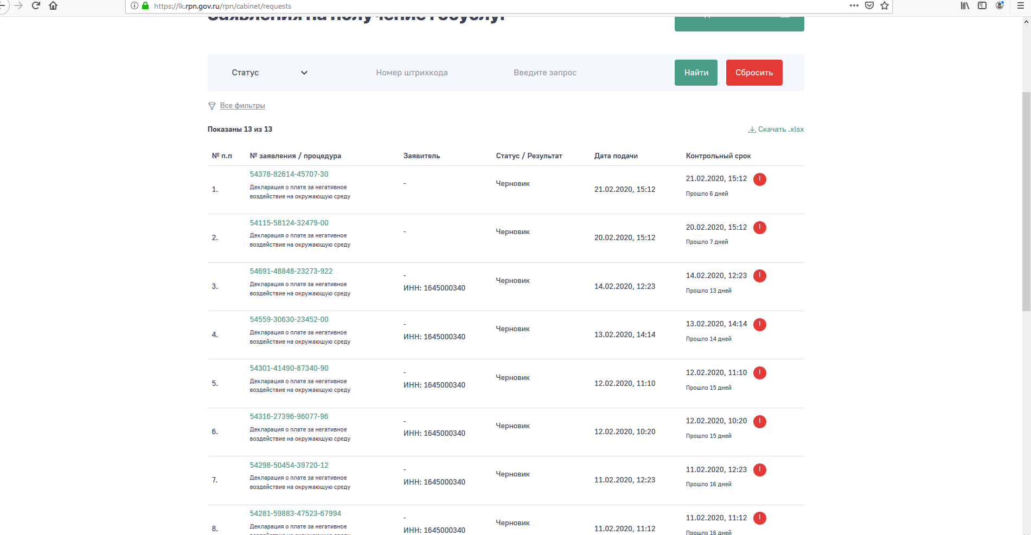Save page to Pocket icon
1031x535 pixels.
[869, 6]
